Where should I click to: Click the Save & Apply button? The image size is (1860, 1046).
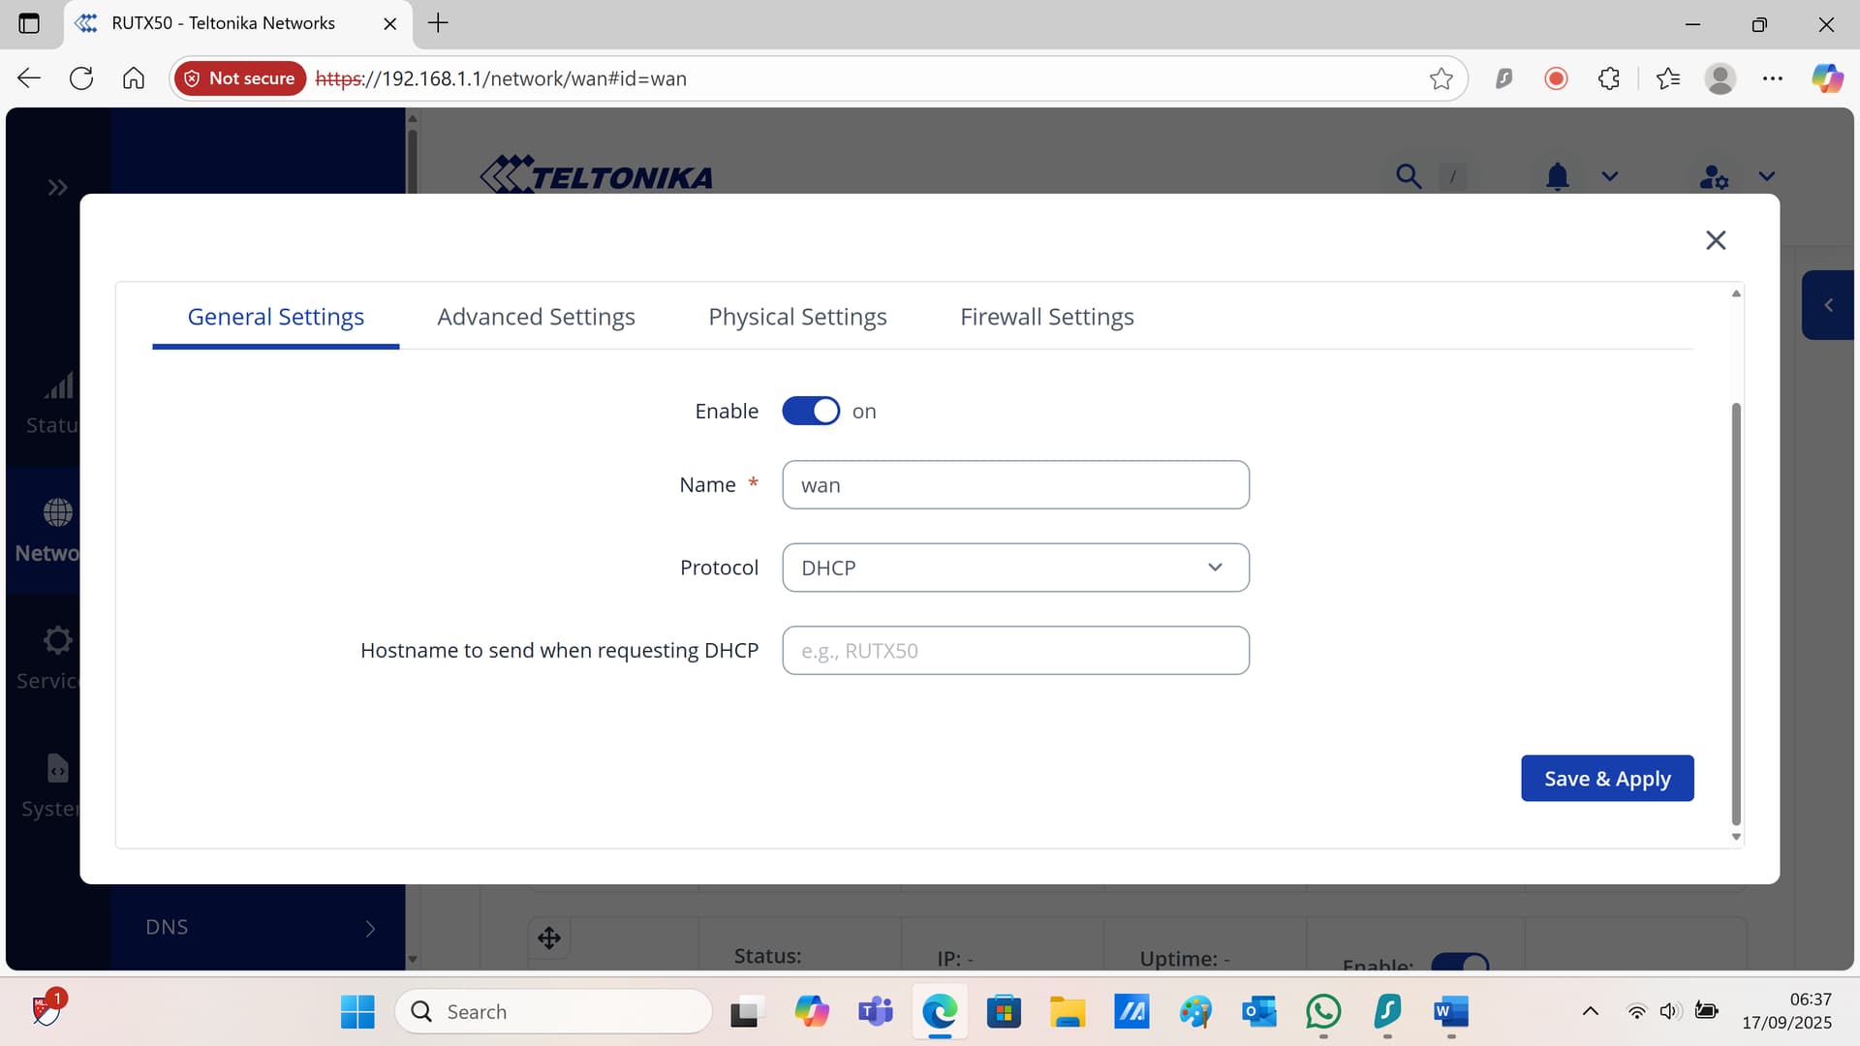point(1606,779)
